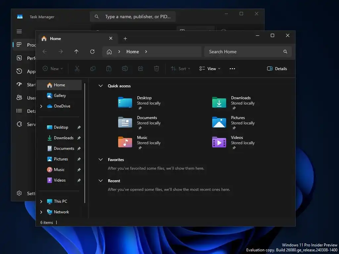The height and width of the screenshot is (254, 339).
Task: Navigate up one level with up arrow
Action: pos(76,52)
